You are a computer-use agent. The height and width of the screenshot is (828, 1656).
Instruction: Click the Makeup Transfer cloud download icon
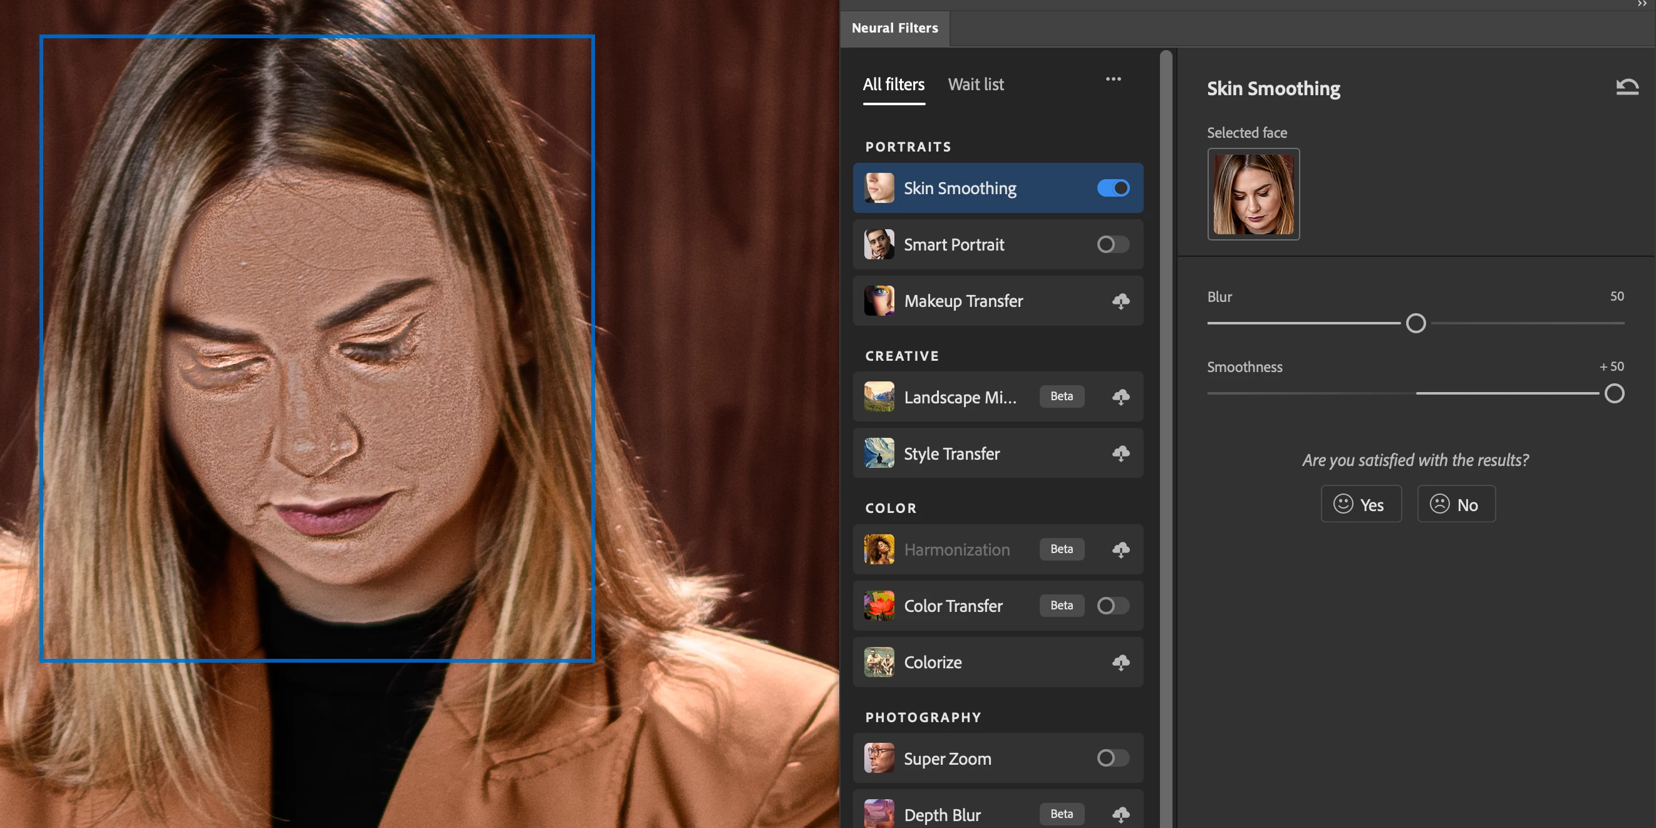1120,301
